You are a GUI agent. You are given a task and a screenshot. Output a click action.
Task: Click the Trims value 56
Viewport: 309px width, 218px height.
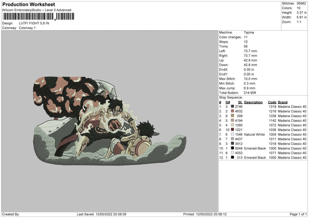[x=246, y=46]
